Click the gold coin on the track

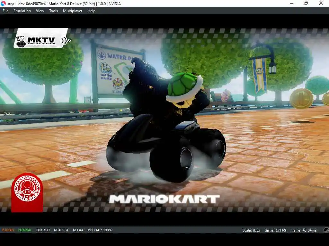tap(301, 98)
